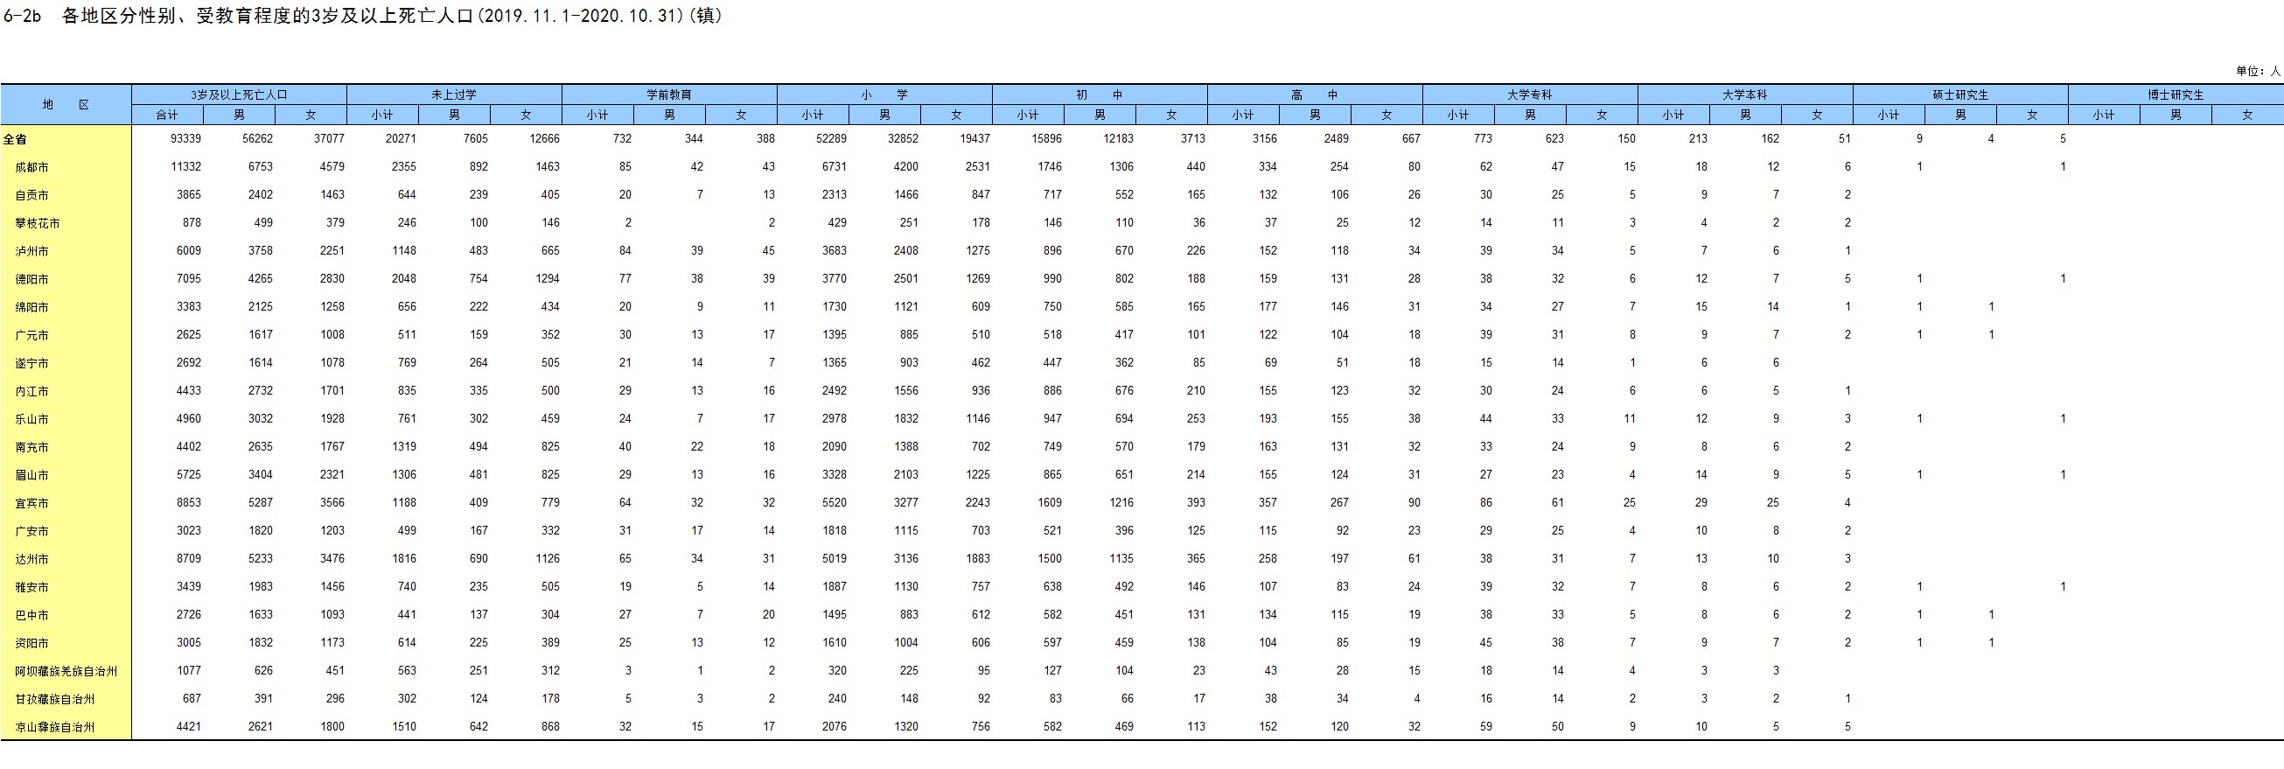Click the 眉山市 total value 5725
Viewport: 2284px width, 769px height.
click(189, 474)
